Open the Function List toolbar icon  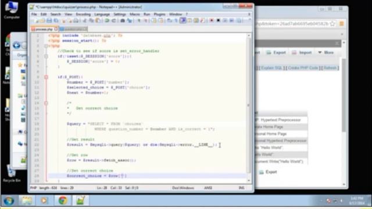pos(202,21)
